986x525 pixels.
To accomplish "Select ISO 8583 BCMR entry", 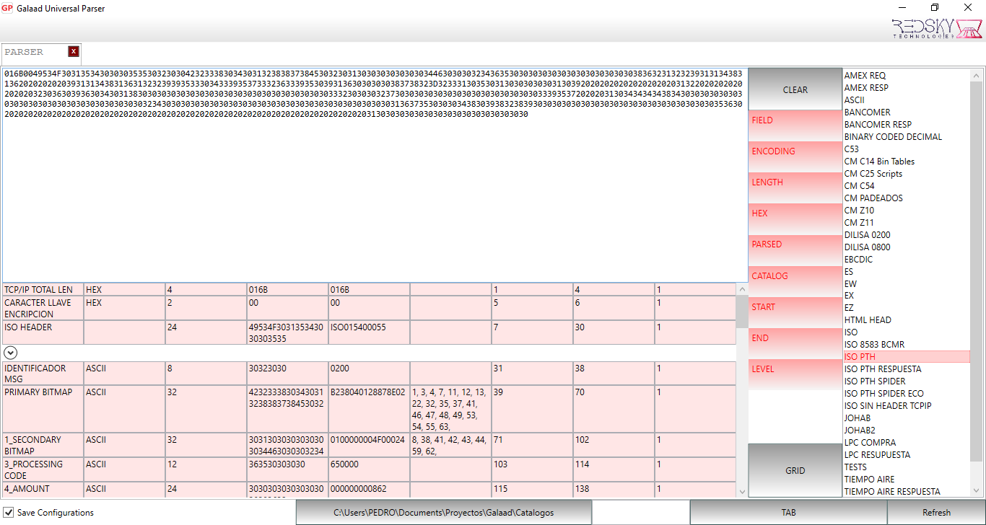I will click(874, 345).
